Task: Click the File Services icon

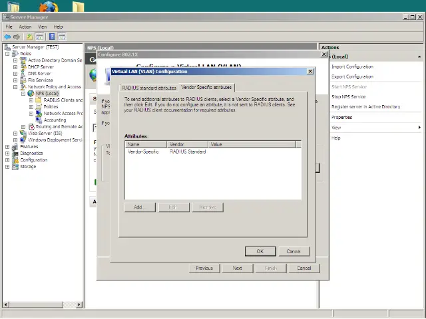Action: click(23, 80)
